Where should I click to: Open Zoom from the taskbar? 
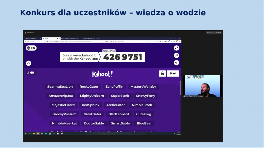58,134
